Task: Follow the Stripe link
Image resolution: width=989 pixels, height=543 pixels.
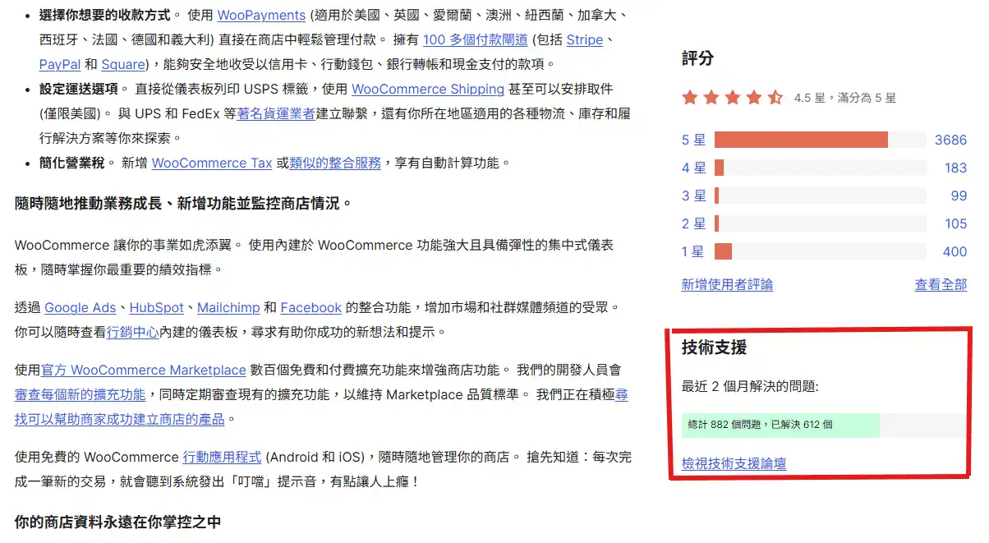Action: [x=584, y=39]
